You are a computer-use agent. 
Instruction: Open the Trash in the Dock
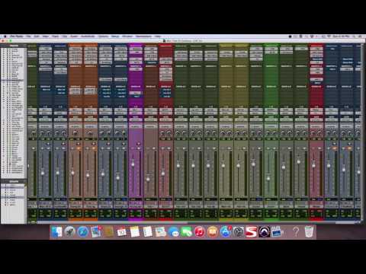[309, 232]
